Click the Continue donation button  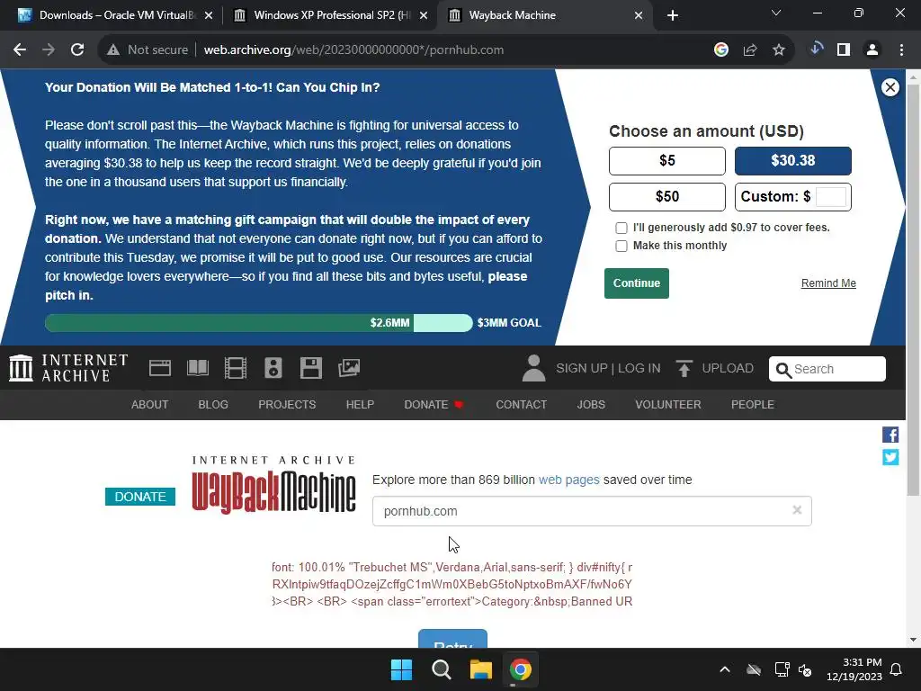pos(636,283)
